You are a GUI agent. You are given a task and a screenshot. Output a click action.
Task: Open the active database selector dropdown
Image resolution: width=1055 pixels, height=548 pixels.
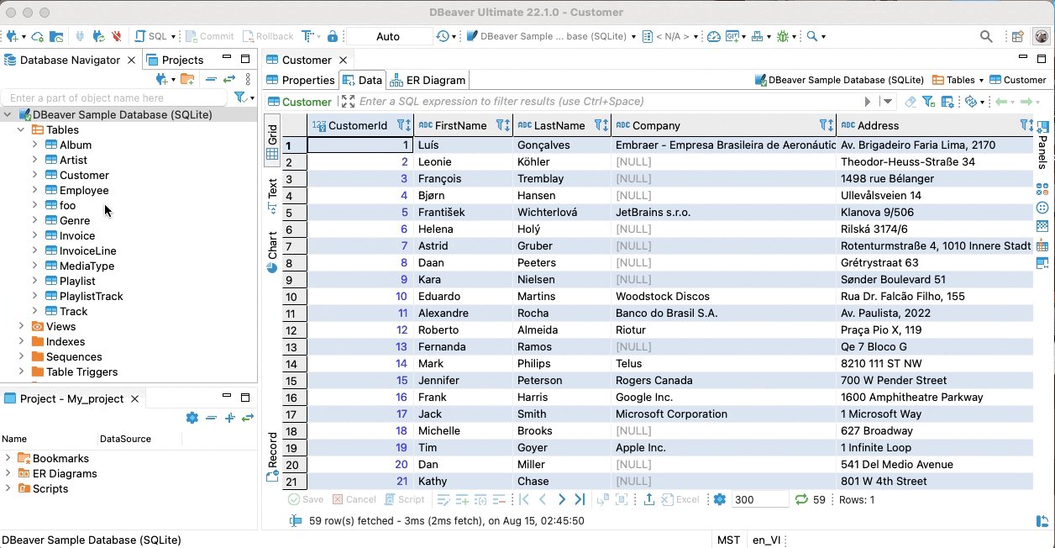551,36
